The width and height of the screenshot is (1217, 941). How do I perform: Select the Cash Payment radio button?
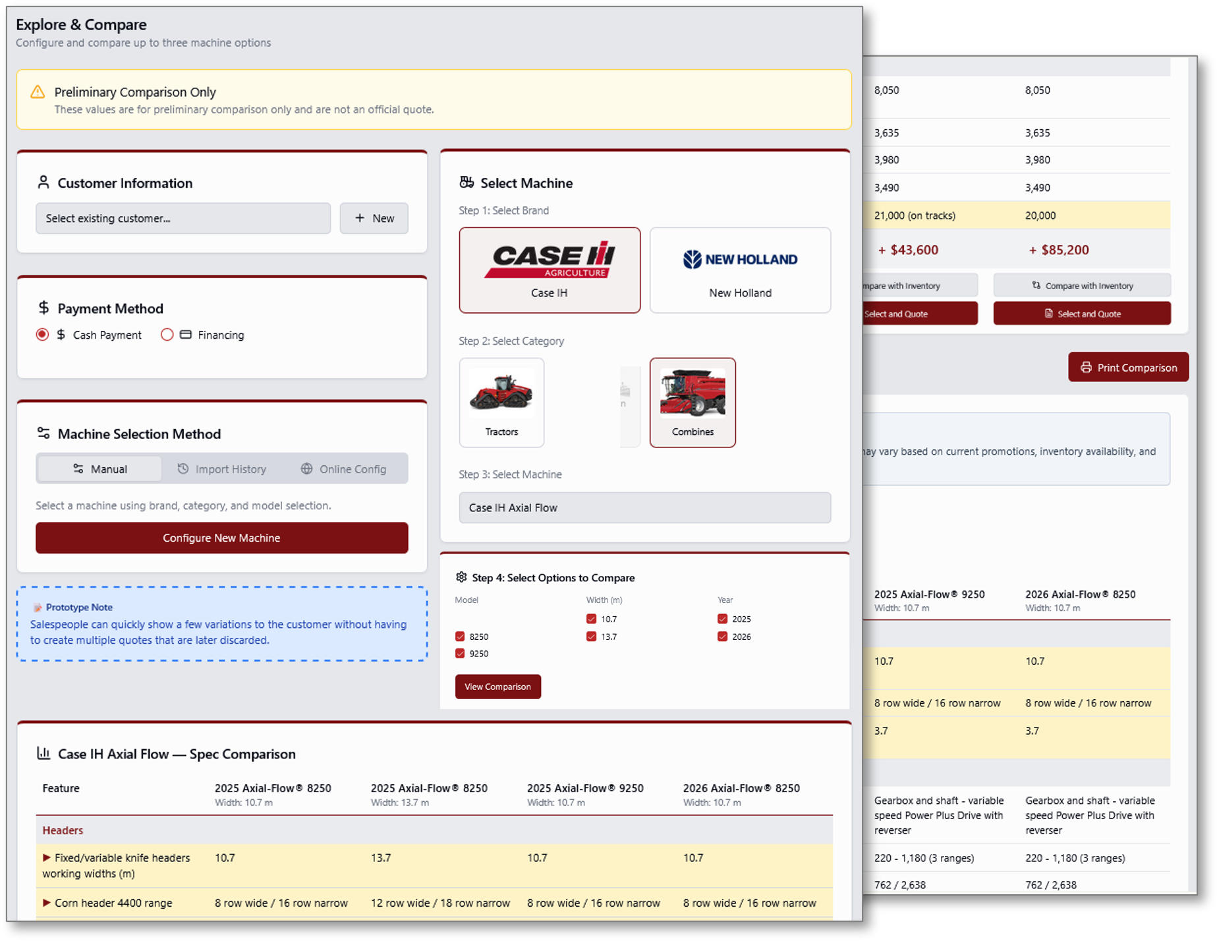pyautogui.click(x=42, y=335)
